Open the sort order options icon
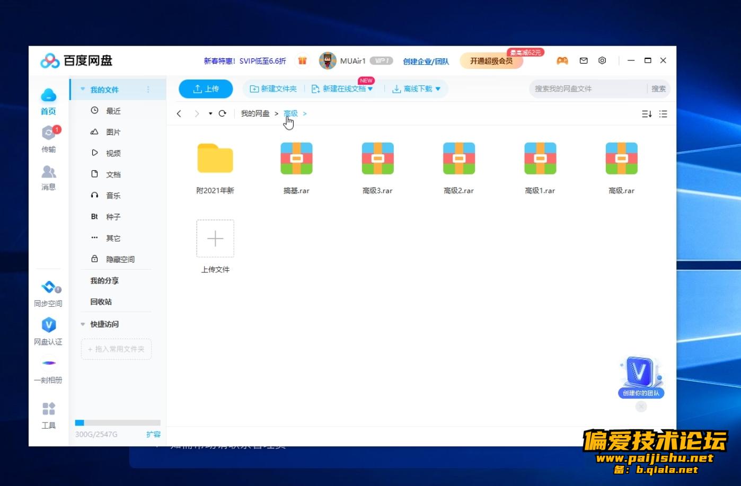741x486 pixels. point(647,114)
